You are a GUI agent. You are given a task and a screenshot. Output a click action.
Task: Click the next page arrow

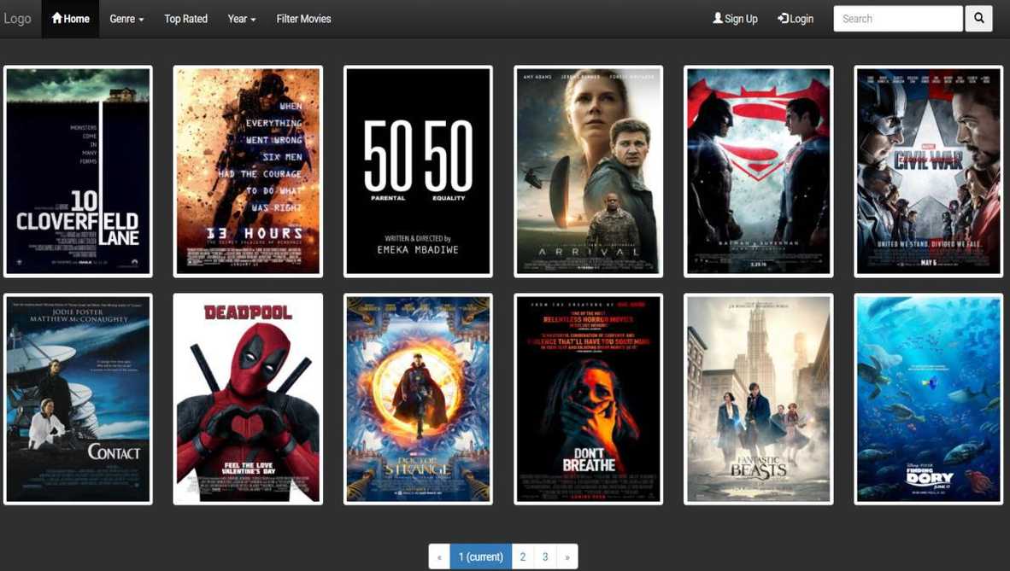click(567, 556)
